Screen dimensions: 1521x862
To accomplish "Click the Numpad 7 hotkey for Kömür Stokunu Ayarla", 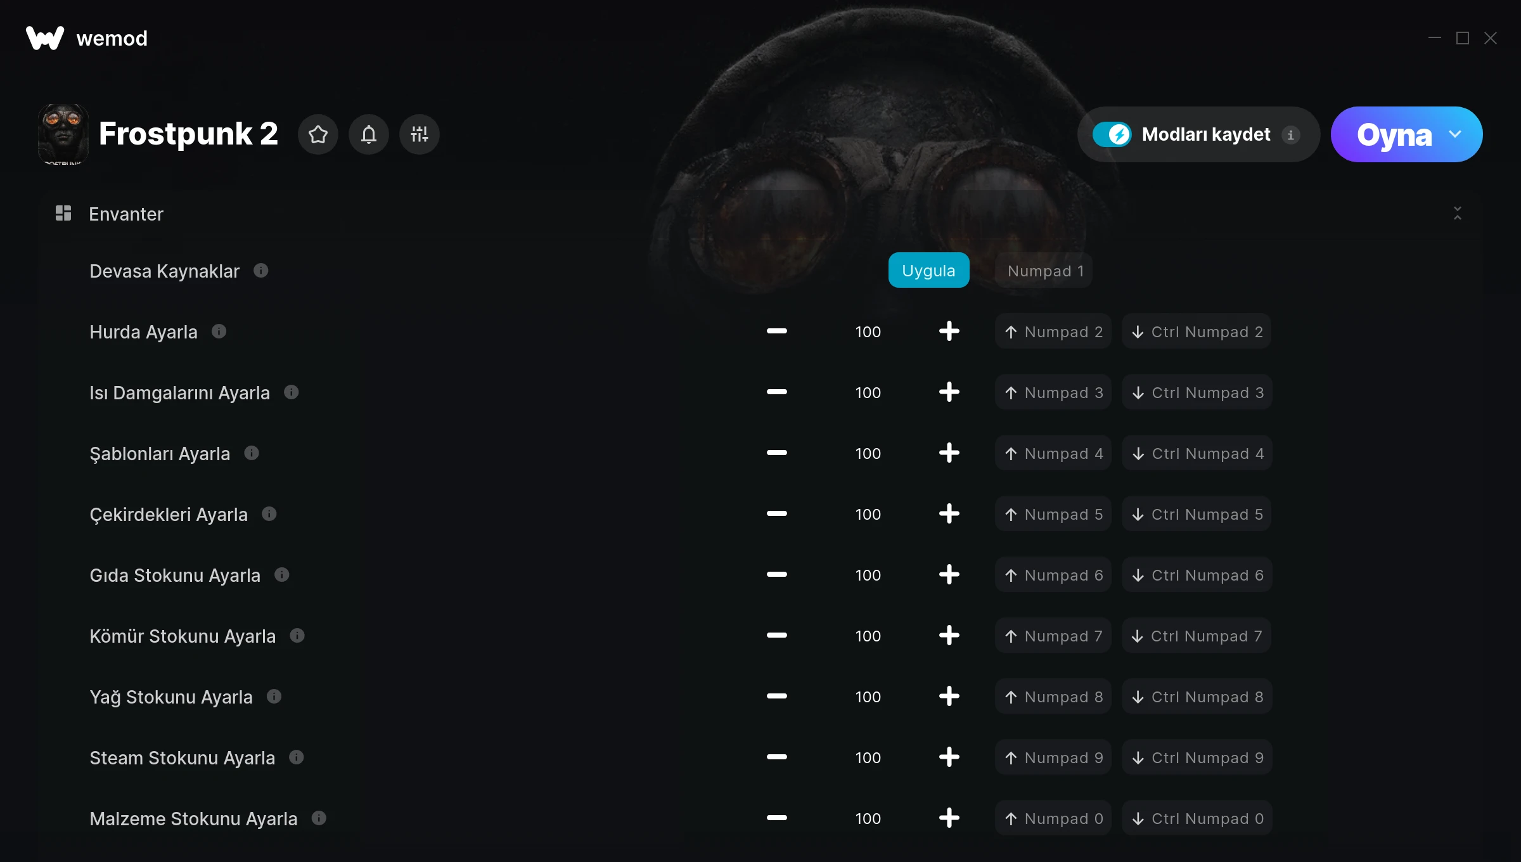I will click(1052, 635).
